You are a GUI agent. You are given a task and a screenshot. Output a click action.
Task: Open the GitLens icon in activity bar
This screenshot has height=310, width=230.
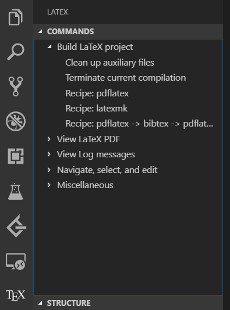pos(16,226)
